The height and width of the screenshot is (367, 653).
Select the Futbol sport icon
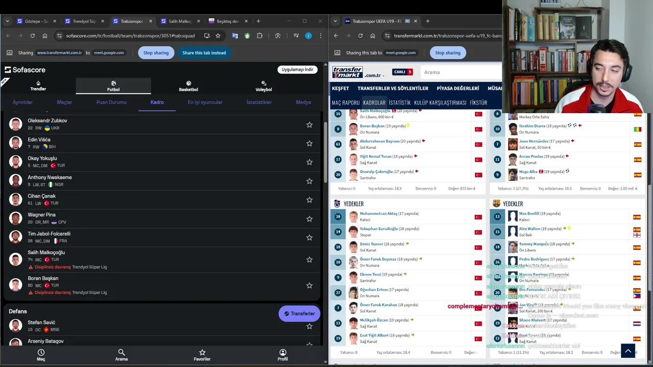pos(113,86)
